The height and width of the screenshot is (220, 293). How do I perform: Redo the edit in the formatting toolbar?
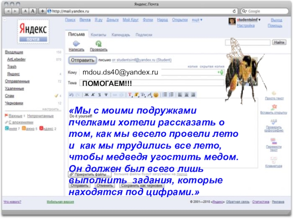coord(78,95)
